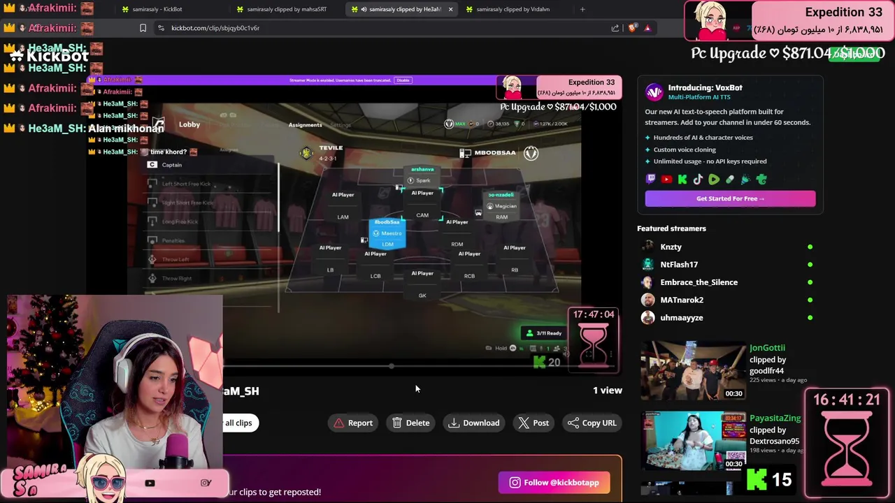Open the 'all clips' white button

(x=240, y=423)
